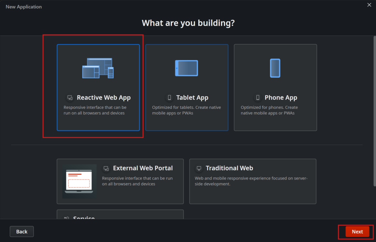Click the Reactive Web App multi-device illustration

tap(98, 68)
